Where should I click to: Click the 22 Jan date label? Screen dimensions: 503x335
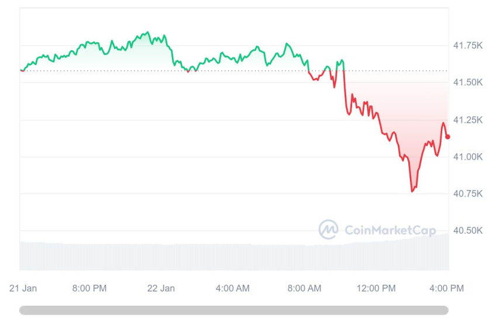pyautogui.click(x=161, y=288)
